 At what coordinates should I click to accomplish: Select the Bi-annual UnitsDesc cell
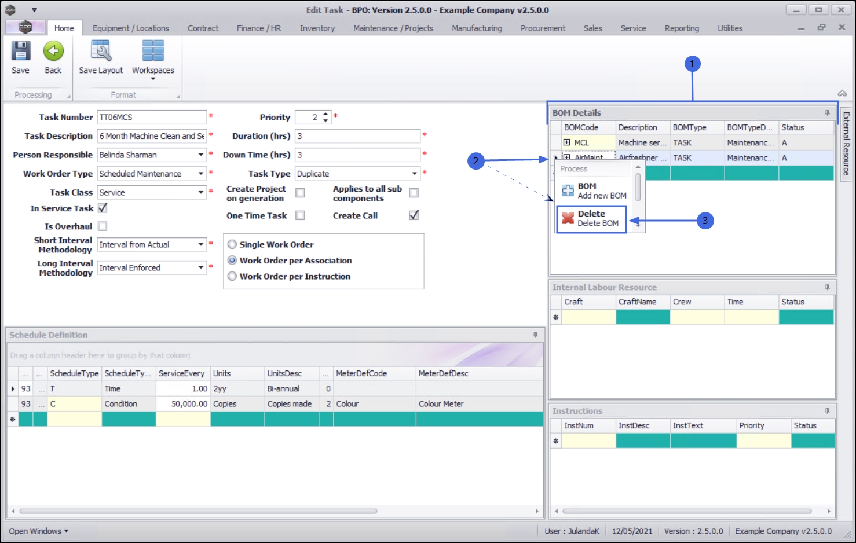[x=292, y=389]
